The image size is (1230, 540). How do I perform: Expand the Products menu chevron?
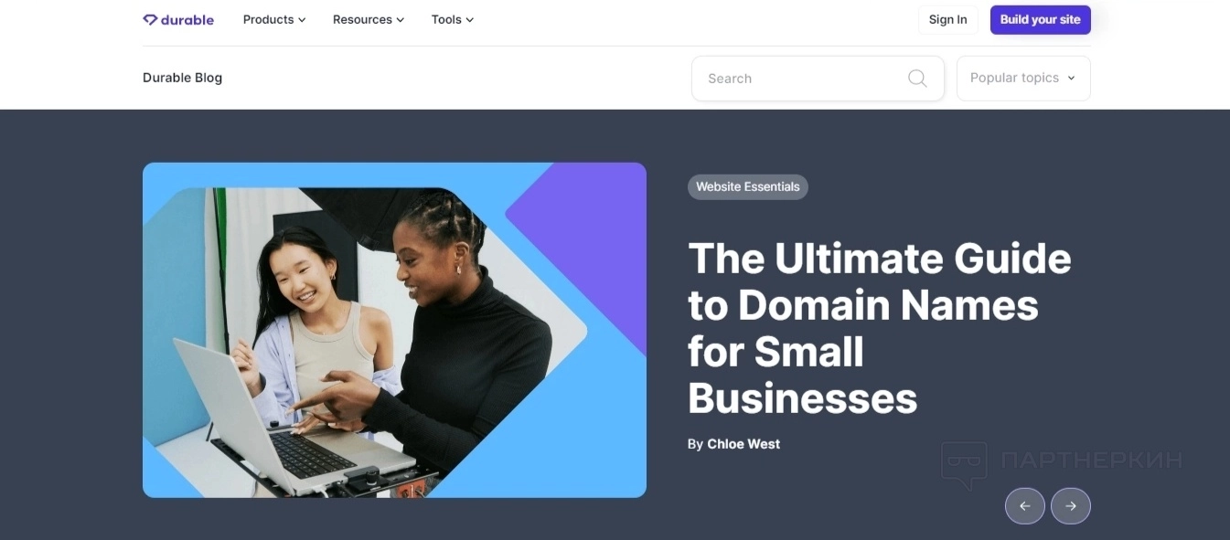pos(303,20)
